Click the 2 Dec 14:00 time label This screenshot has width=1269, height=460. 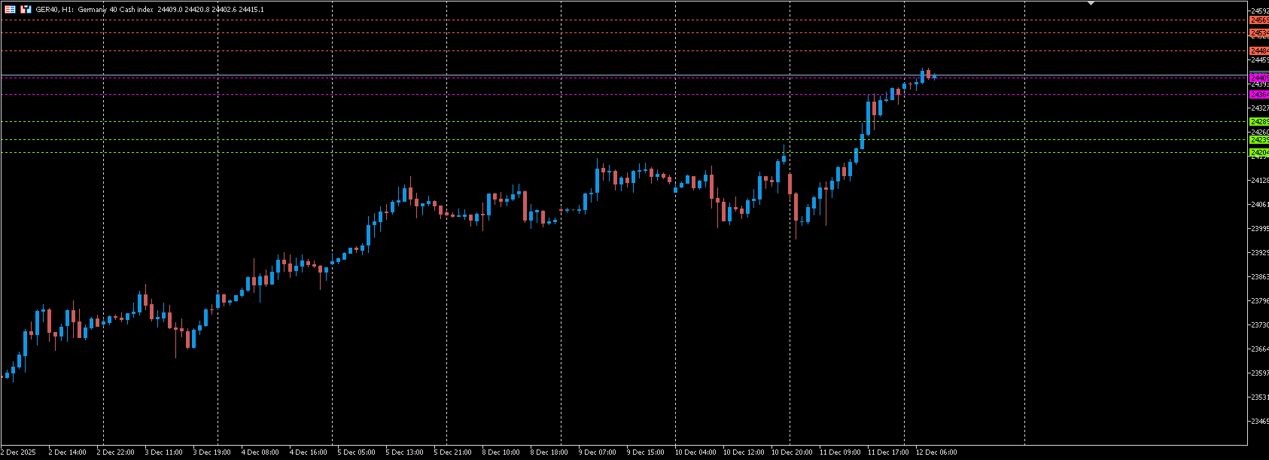[x=67, y=452]
